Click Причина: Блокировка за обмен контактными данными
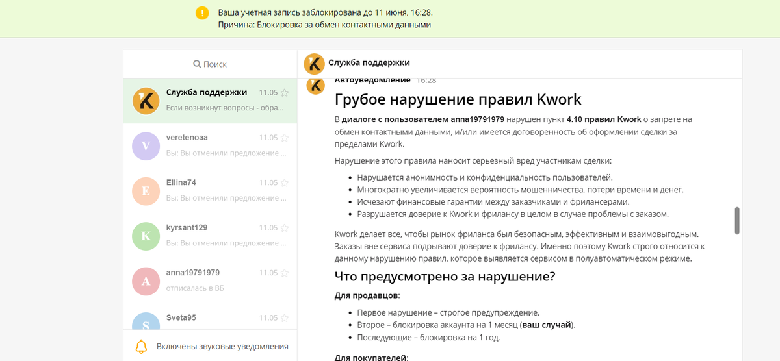Image resolution: width=780 pixels, height=361 pixels. point(324,25)
